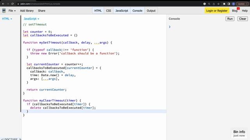Click the 'function myClearTimeout(timer)' line
250x140 pixels.
point(52,100)
